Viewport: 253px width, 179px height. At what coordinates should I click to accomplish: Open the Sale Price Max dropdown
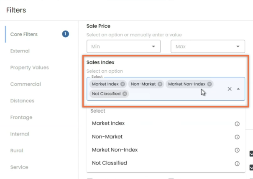(208, 46)
